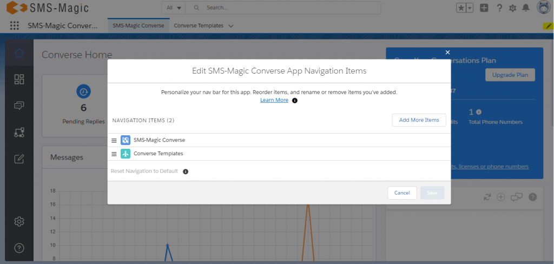
Task: Close the navigation items dialog with X
Action: [447, 52]
